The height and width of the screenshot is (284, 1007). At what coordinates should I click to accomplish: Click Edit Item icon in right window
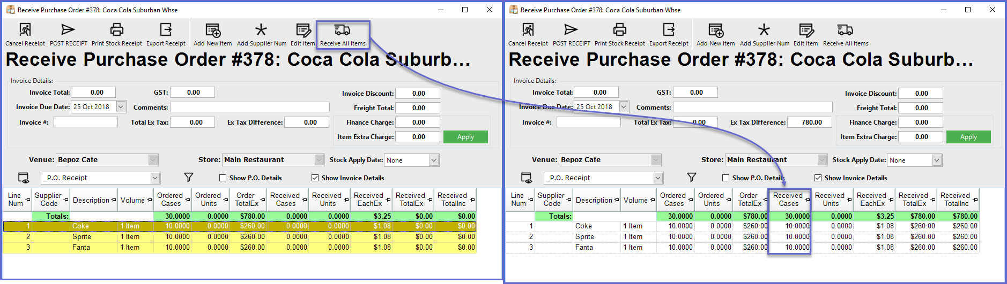click(806, 29)
